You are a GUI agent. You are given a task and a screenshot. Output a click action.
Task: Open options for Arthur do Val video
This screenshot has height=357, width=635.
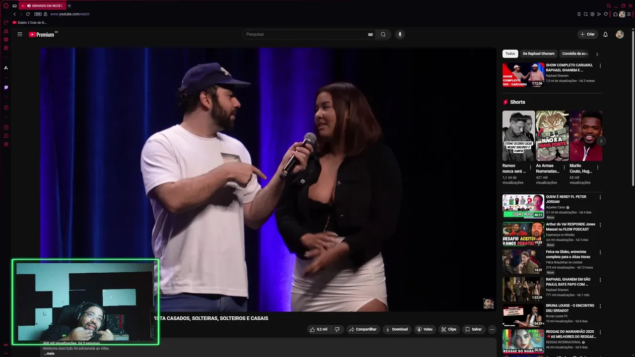coord(600,225)
